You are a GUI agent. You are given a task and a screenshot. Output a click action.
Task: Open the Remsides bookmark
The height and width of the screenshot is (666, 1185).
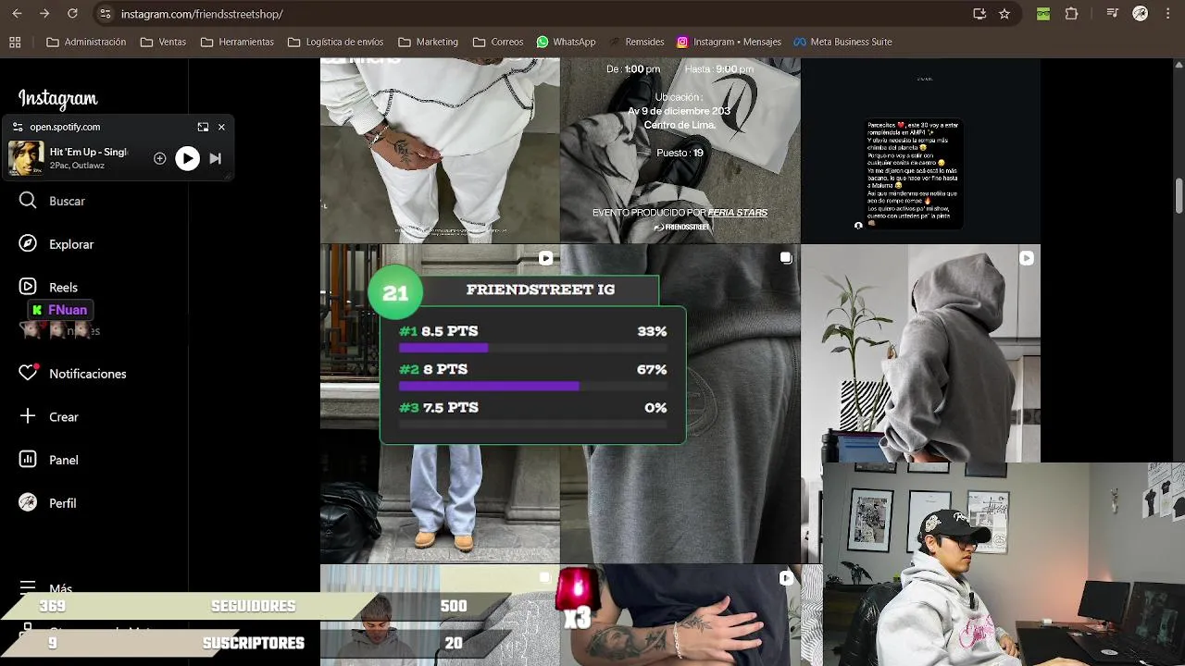(x=636, y=42)
